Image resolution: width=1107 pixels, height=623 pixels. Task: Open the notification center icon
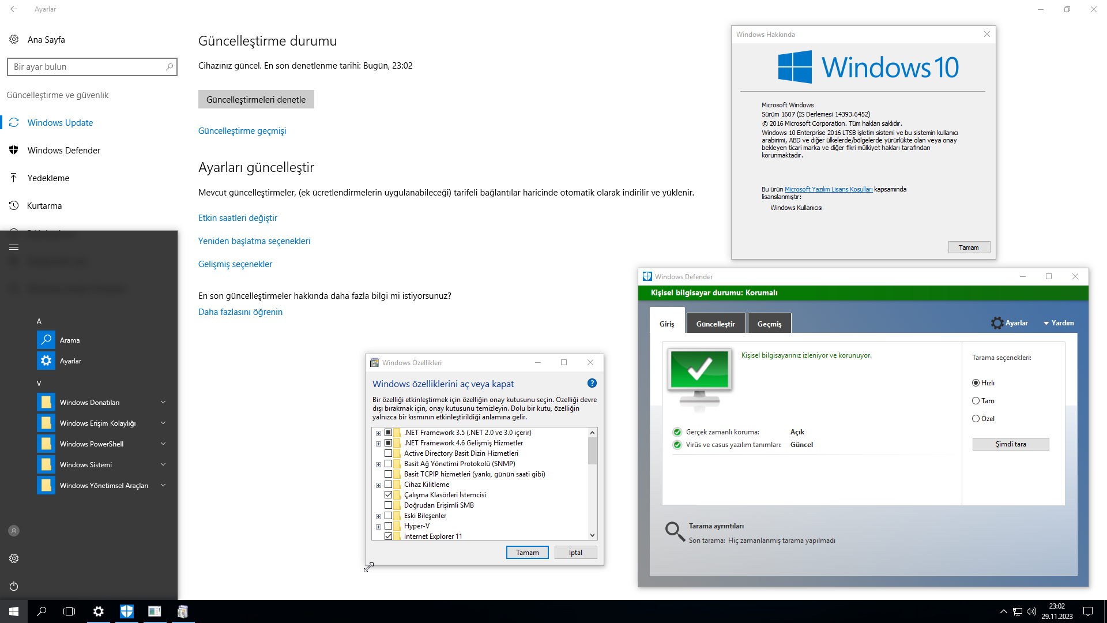[x=1088, y=611]
